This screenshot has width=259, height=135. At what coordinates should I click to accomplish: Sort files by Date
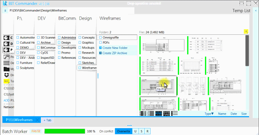tap(234, 114)
